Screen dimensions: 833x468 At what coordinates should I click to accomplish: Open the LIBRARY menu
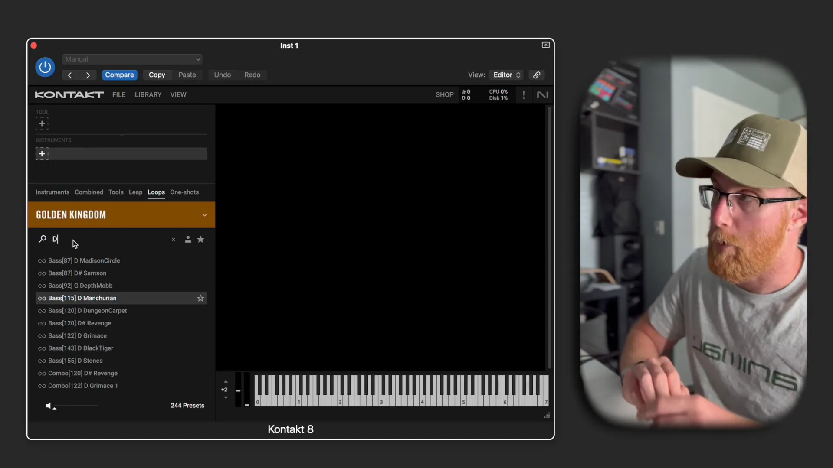point(148,95)
